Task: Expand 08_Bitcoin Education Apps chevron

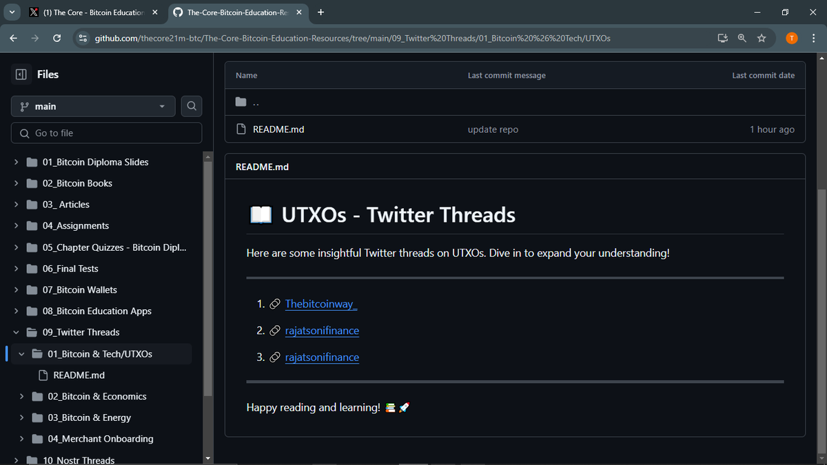Action: (x=16, y=311)
